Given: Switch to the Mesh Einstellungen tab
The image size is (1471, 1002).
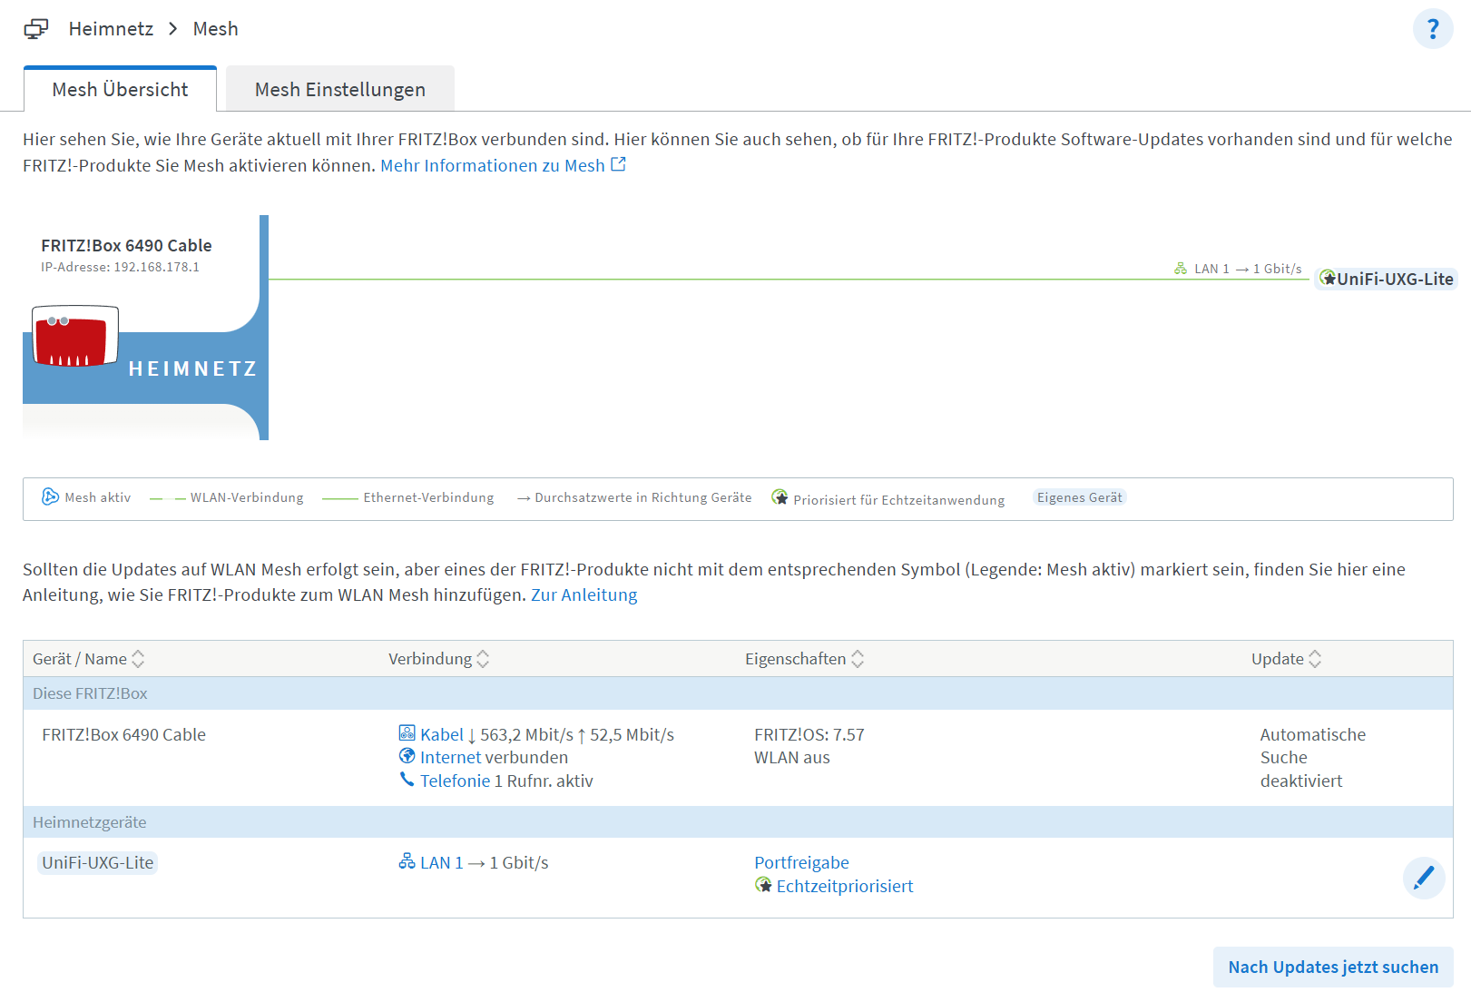Looking at the screenshot, I should [x=340, y=89].
